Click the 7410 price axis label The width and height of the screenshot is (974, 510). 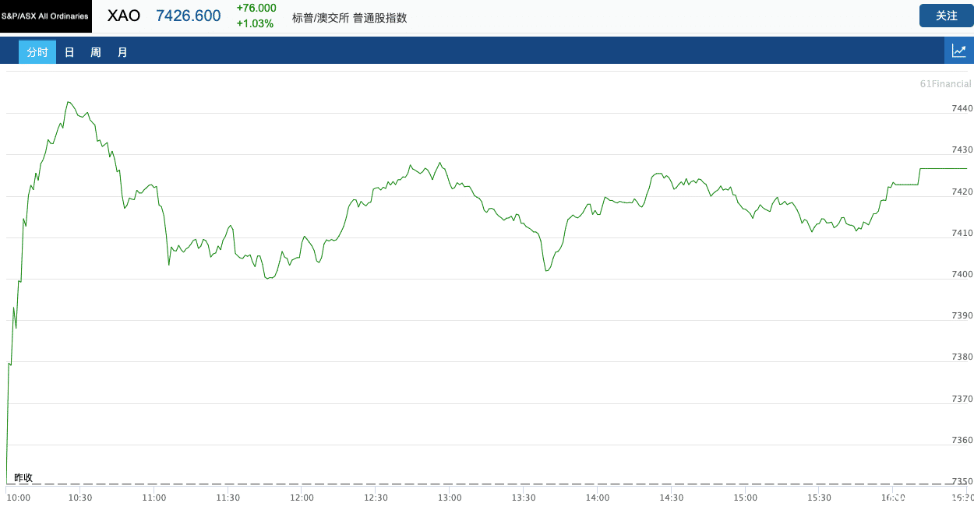pos(962,233)
